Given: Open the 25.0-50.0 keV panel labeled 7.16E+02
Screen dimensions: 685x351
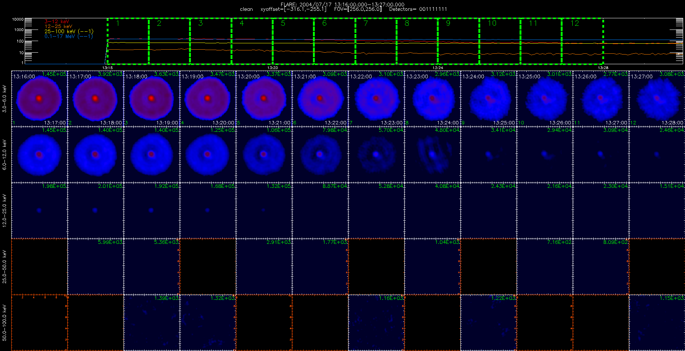Looking at the screenshot, I should coord(545,267).
